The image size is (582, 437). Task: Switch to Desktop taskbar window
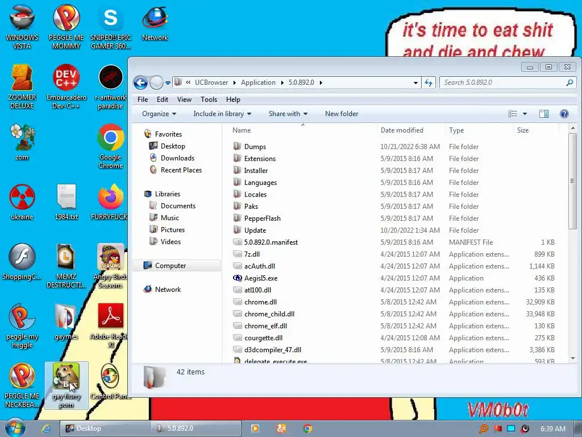point(105,428)
